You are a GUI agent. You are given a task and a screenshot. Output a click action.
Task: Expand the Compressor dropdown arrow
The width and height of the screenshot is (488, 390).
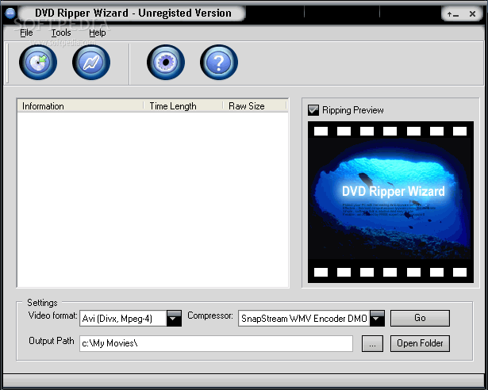pyautogui.click(x=377, y=318)
